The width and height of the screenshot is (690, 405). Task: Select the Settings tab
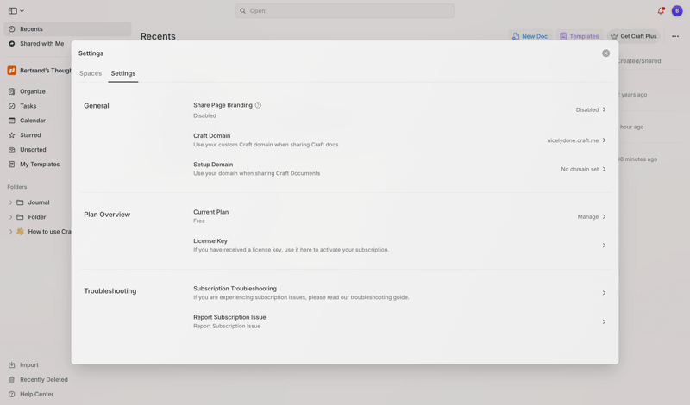(123, 73)
